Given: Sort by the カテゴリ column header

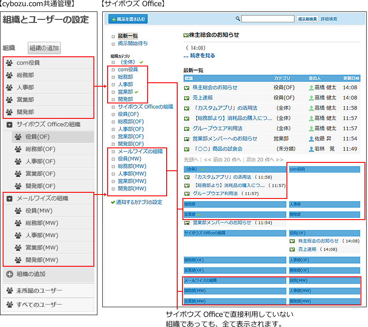Looking at the screenshot, I should coord(282,78).
